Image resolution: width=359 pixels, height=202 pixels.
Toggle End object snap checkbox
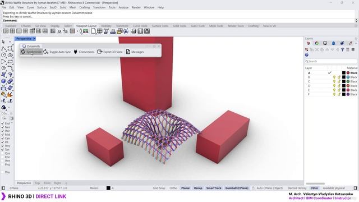coord(3,123)
